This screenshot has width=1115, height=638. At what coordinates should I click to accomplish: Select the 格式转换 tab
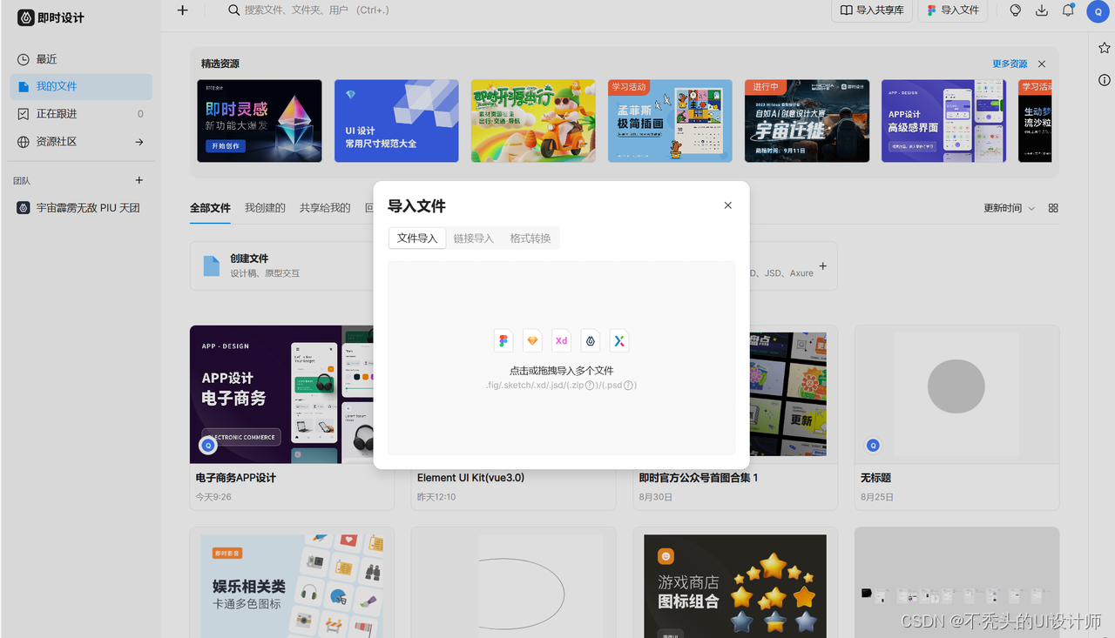[x=530, y=238]
